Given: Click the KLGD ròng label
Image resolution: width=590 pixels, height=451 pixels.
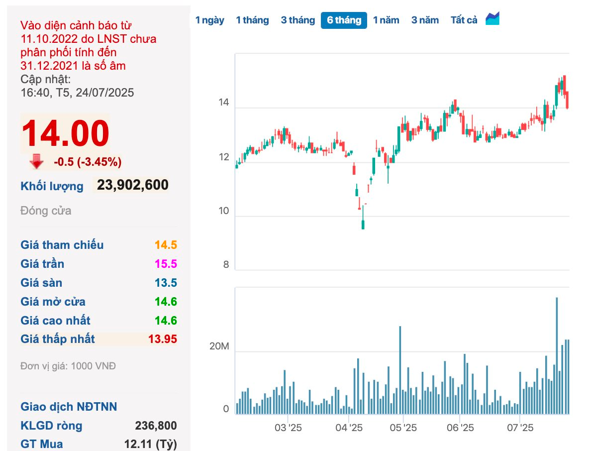Looking at the screenshot, I should (51, 426).
